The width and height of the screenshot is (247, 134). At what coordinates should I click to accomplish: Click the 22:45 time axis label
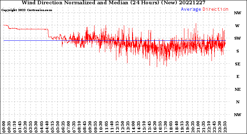click(x=214, y=127)
